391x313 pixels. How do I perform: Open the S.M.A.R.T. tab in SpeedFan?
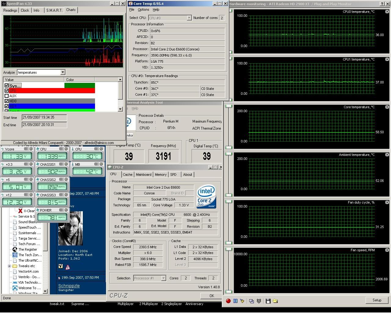(x=54, y=10)
